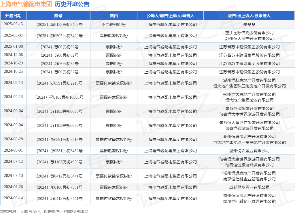Click defendant 安某某
Viewport: 295px width, 214px height.
pyautogui.click(x=249, y=24)
